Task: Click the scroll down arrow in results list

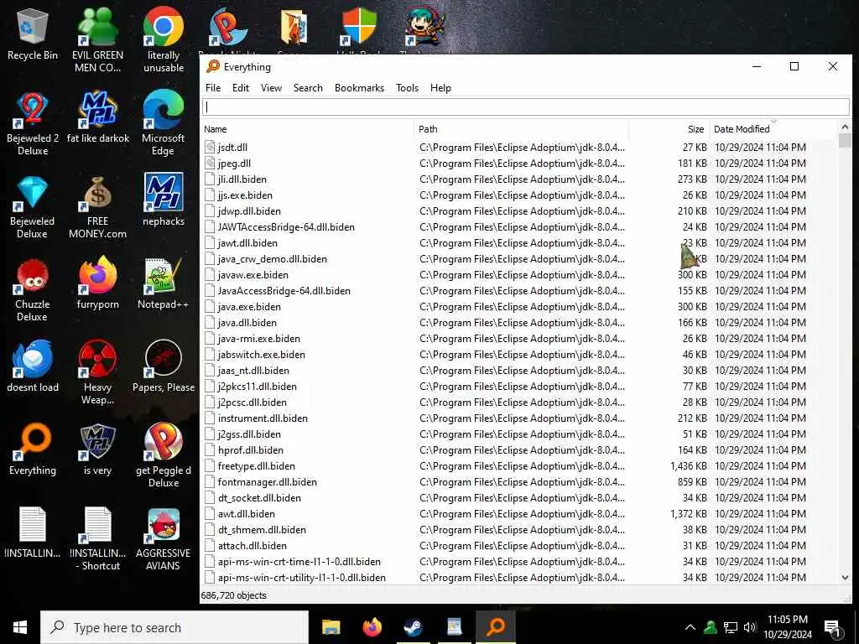Action: tap(845, 578)
